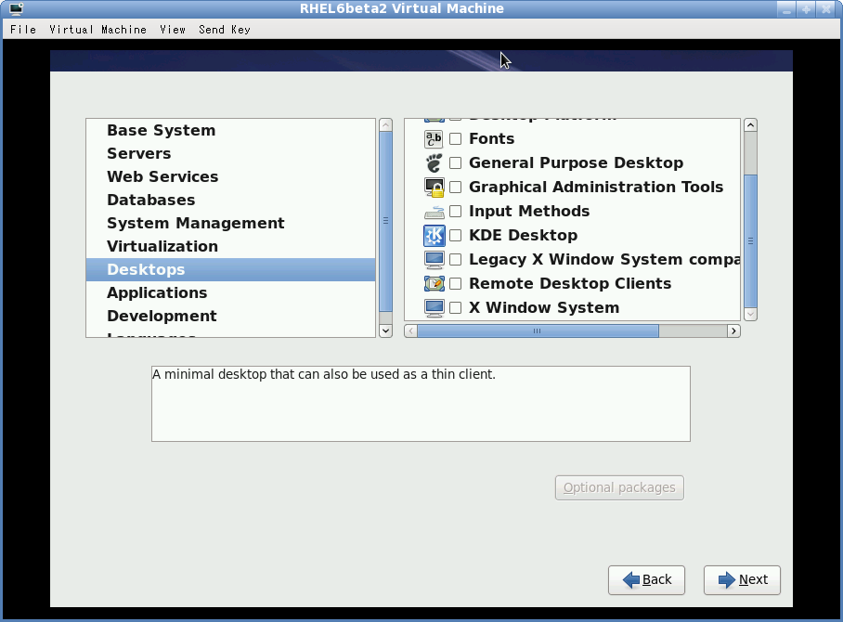Click the package list vertical scrollbar thumb

(750, 240)
